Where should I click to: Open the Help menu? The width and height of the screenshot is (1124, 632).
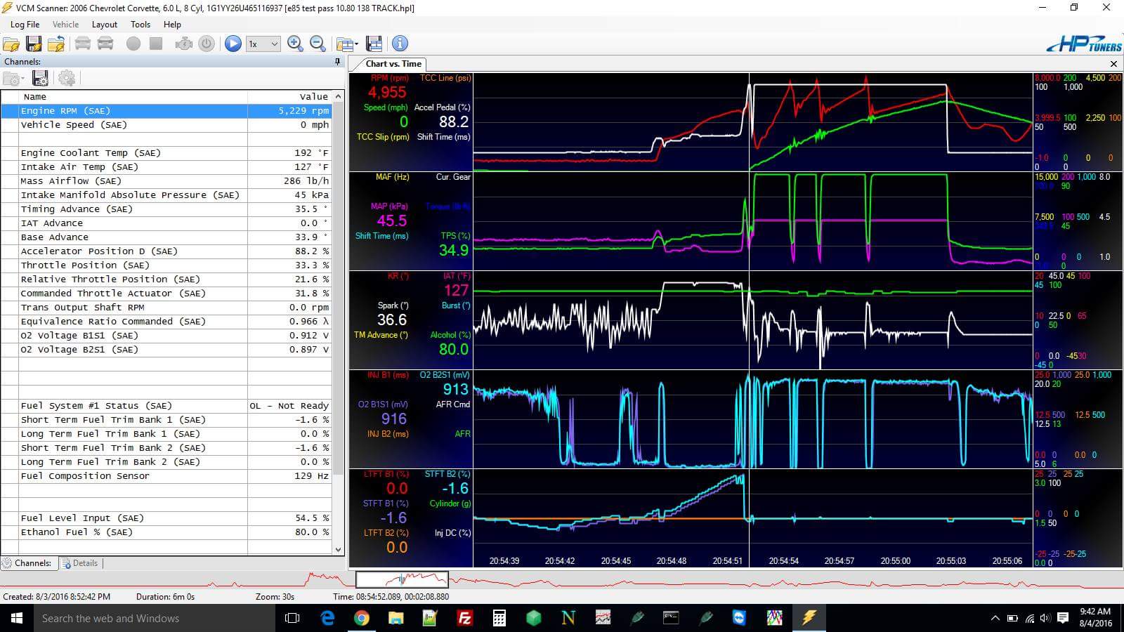(x=172, y=24)
